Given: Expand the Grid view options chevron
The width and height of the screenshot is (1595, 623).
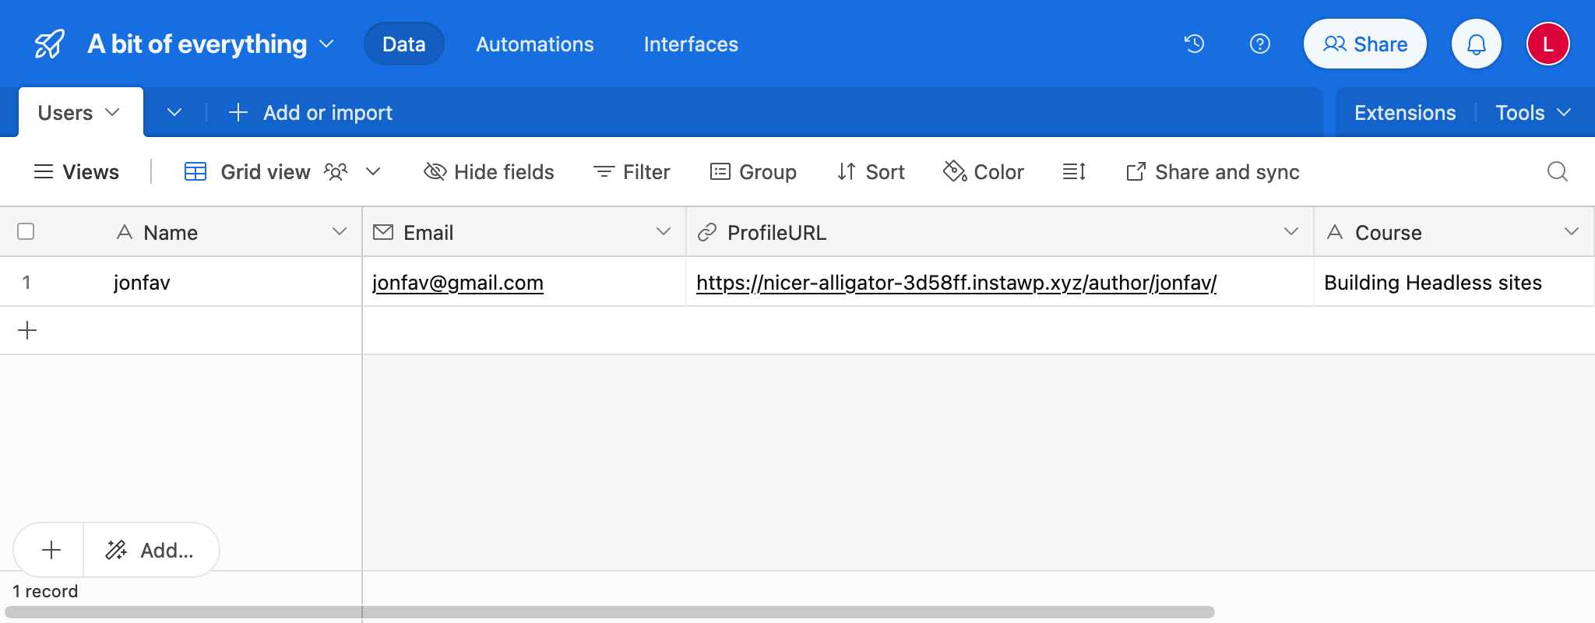Looking at the screenshot, I should tap(373, 171).
